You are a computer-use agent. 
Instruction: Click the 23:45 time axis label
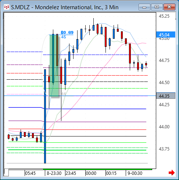[x=71, y=173]
